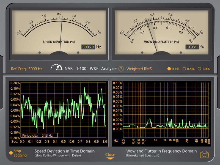Click the T-100 model name text
The width and height of the screenshot is (220, 165).
(81, 68)
